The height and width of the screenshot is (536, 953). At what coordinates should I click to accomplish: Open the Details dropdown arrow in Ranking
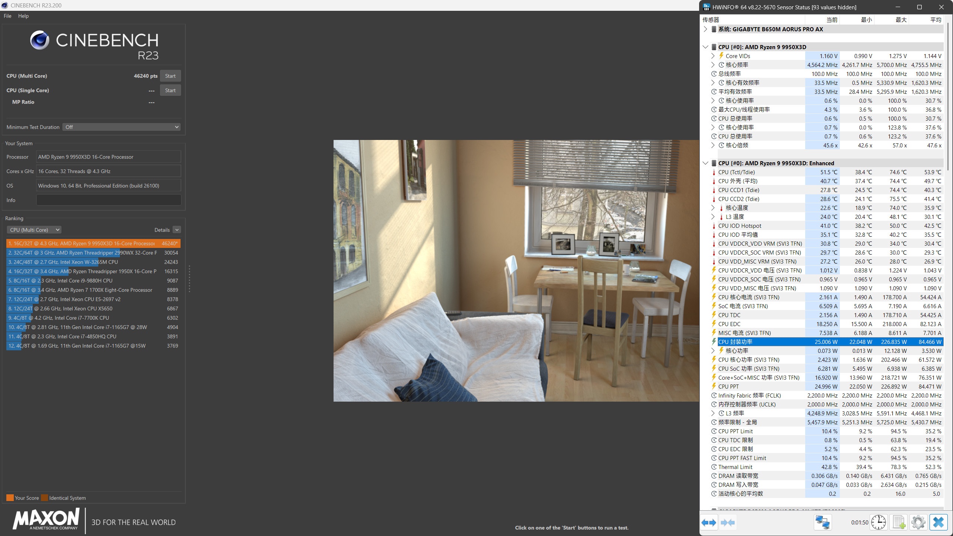click(x=177, y=230)
